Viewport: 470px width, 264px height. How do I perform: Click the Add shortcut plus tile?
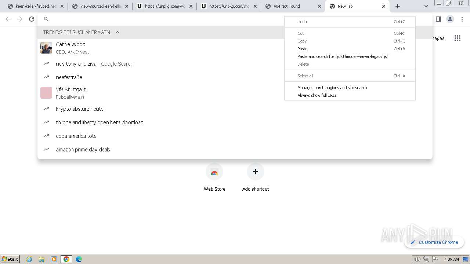(256, 178)
